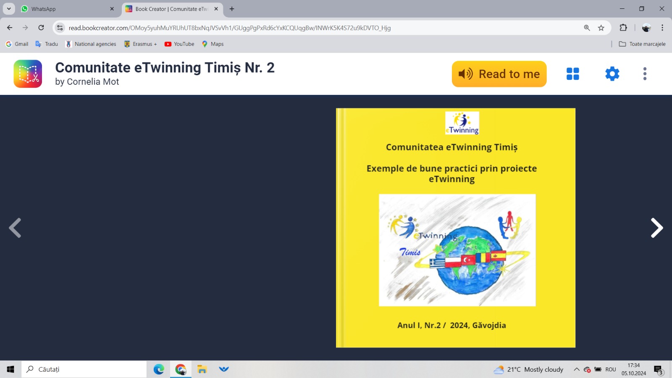Open the YouTube bookmark
This screenshot has width=672, height=378.
[179, 44]
